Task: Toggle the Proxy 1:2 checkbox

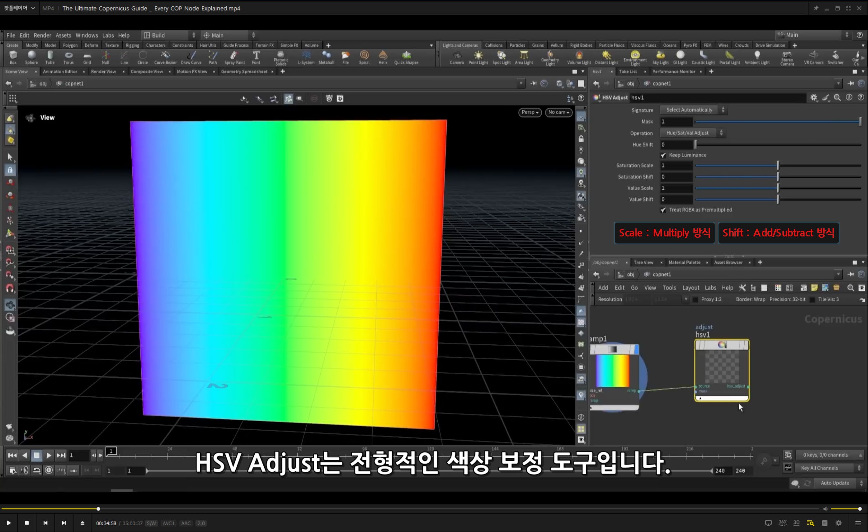Action: pos(695,299)
